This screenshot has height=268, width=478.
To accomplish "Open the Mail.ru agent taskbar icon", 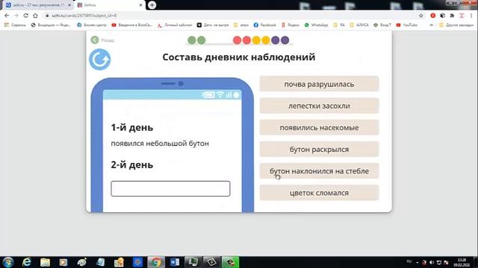I will [137, 262].
